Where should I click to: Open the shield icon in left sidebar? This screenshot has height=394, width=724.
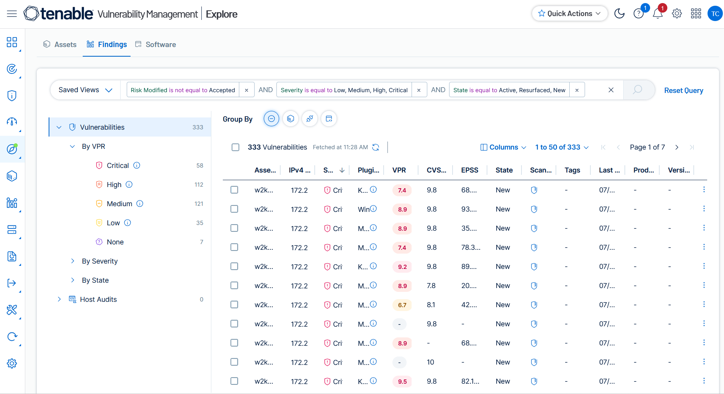(12, 96)
